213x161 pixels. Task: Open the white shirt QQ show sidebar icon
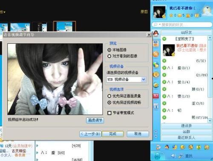coord(156,106)
